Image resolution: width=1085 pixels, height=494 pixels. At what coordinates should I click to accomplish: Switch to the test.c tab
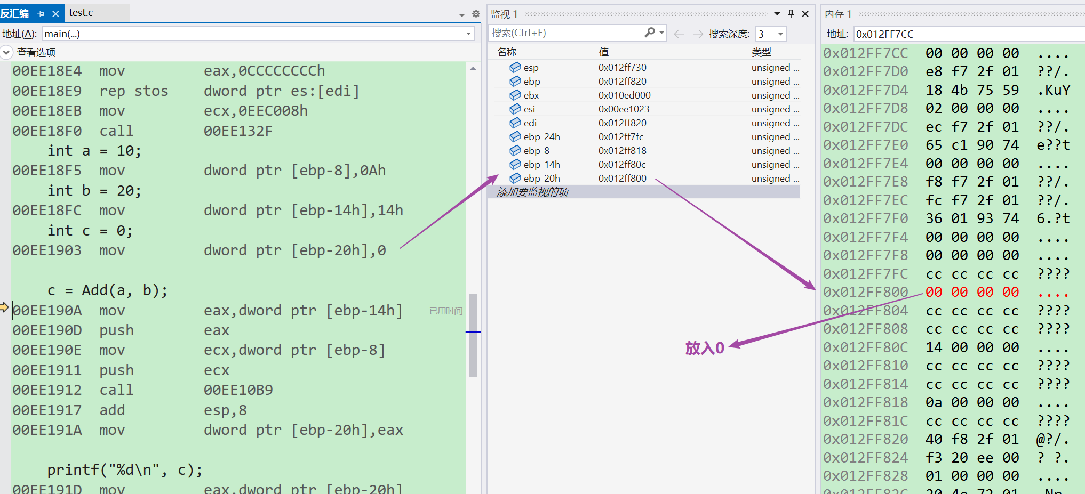[x=81, y=13]
